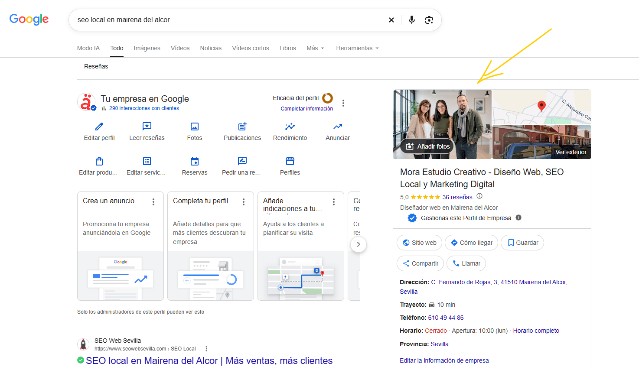
Task: Click the Guardar button
Action: click(522, 243)
